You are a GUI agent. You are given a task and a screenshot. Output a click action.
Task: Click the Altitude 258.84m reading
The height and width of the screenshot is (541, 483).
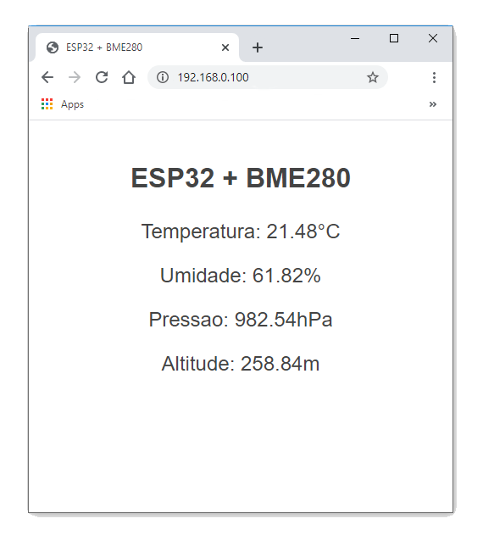click(x=241, y=364)
